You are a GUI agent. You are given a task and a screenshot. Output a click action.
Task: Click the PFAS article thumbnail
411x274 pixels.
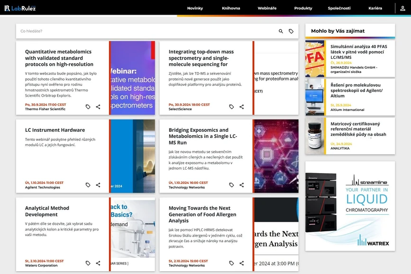[315, 59]
